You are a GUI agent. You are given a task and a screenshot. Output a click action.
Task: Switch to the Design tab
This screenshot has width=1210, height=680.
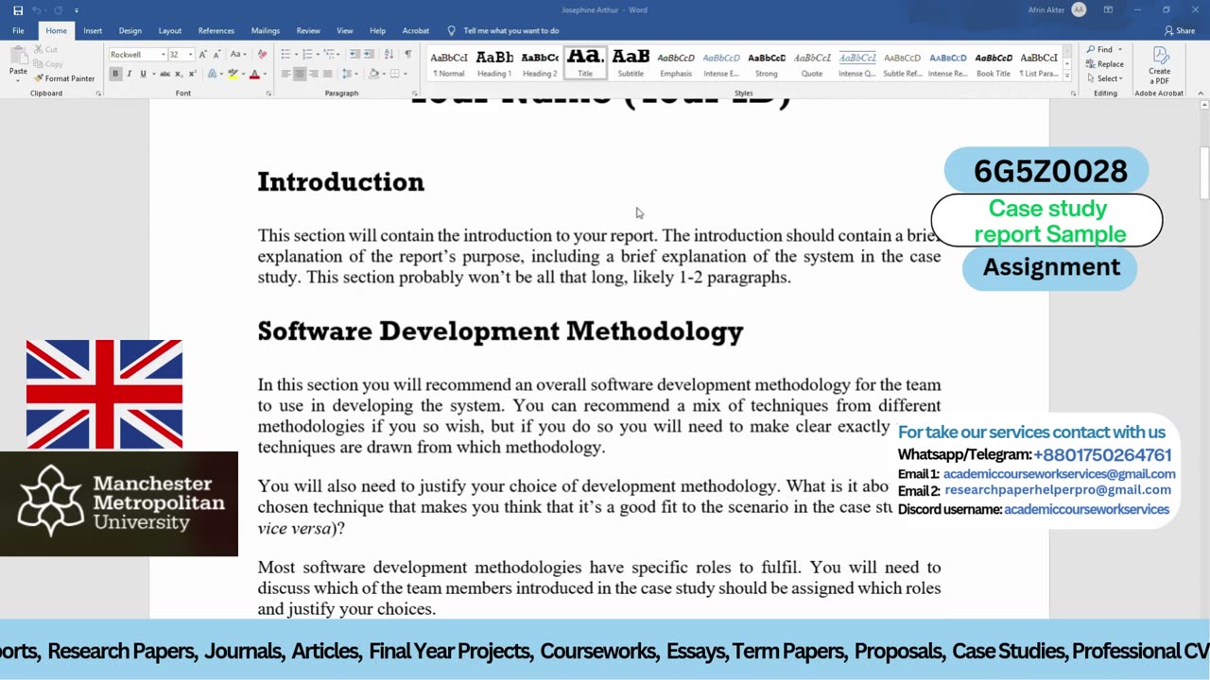point(130,30)
